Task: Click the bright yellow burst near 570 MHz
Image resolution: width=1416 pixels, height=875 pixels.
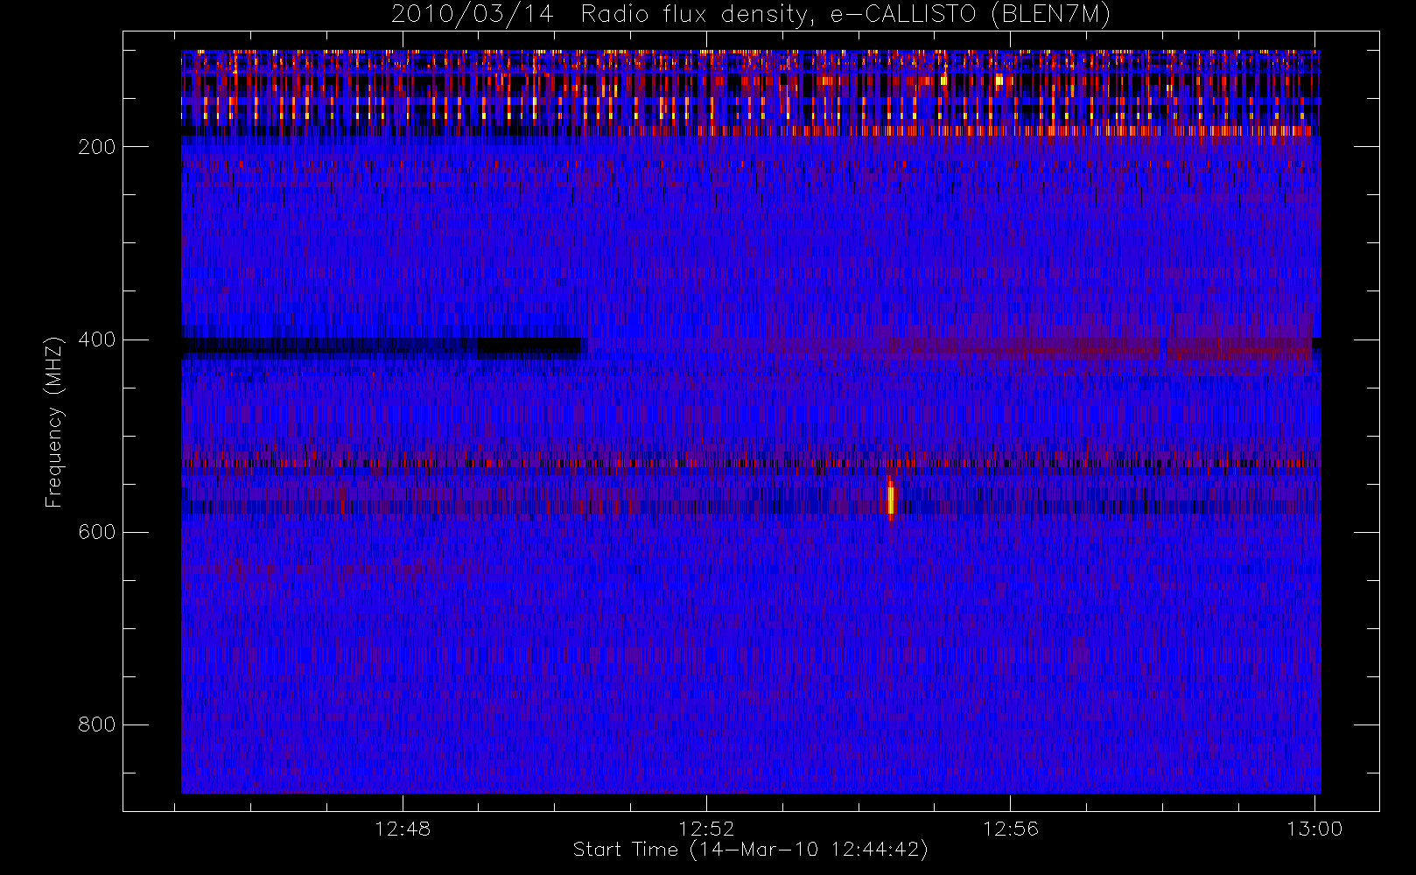Action: tap(891, 499)
